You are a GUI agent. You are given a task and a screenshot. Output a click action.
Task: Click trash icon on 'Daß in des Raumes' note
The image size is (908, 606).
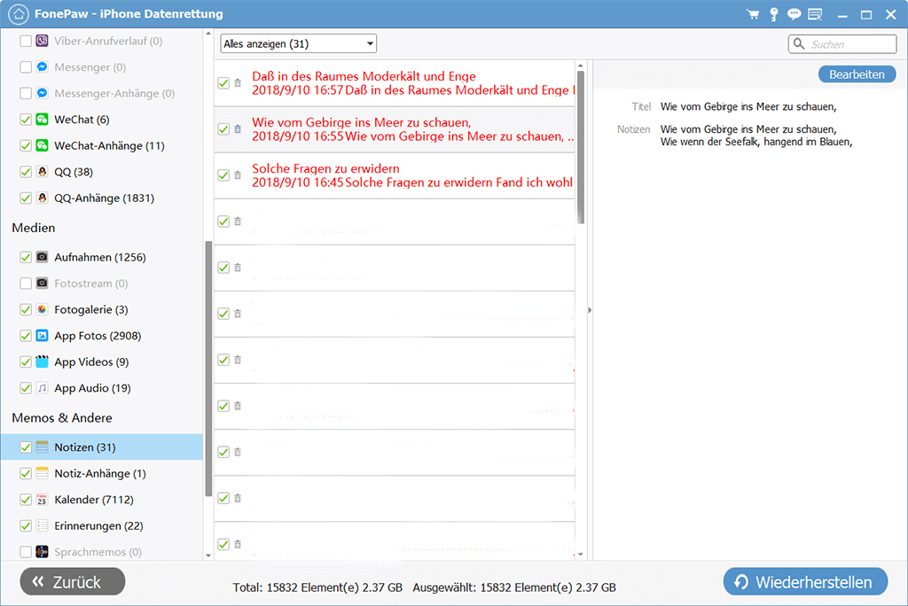(238, 82)
